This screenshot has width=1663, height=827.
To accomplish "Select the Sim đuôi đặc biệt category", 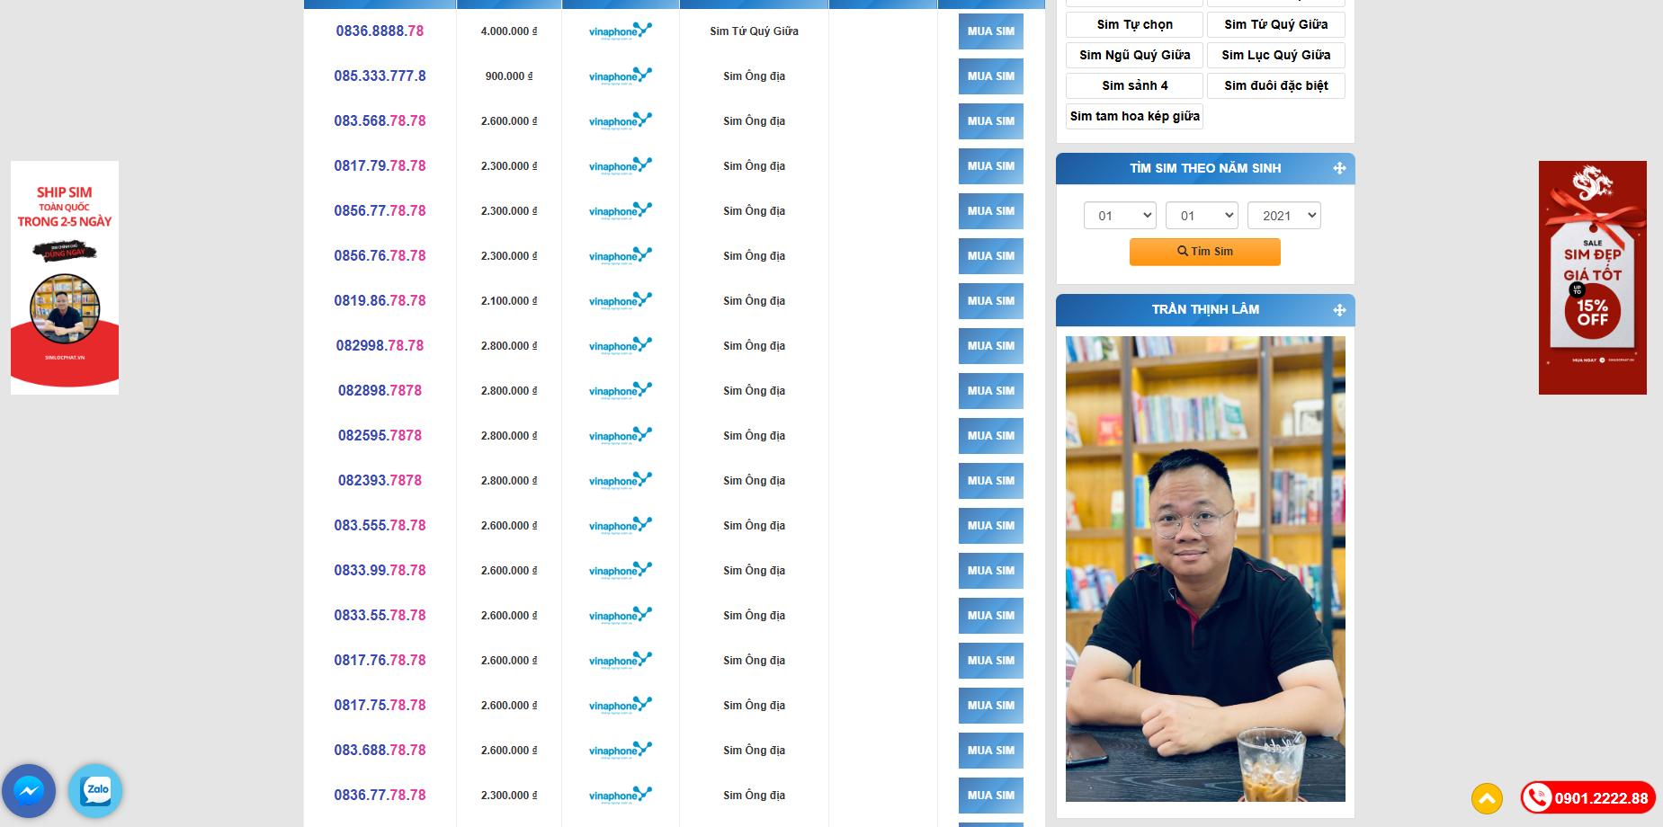I will 1275,85.
